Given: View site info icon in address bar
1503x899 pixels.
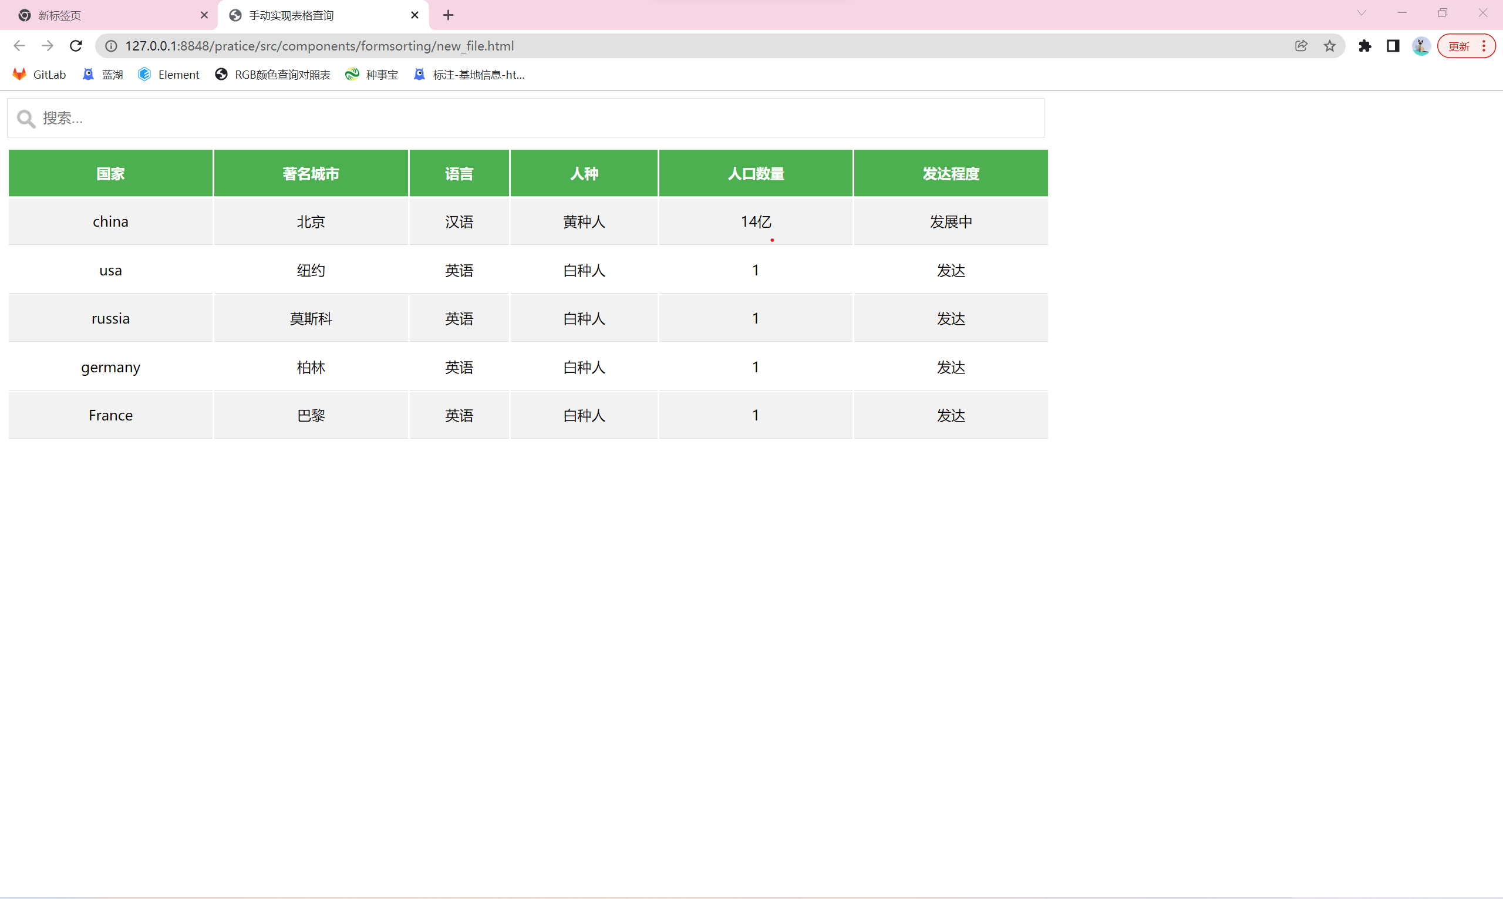Looking at the screenshot, I should [x=112, y=46].
